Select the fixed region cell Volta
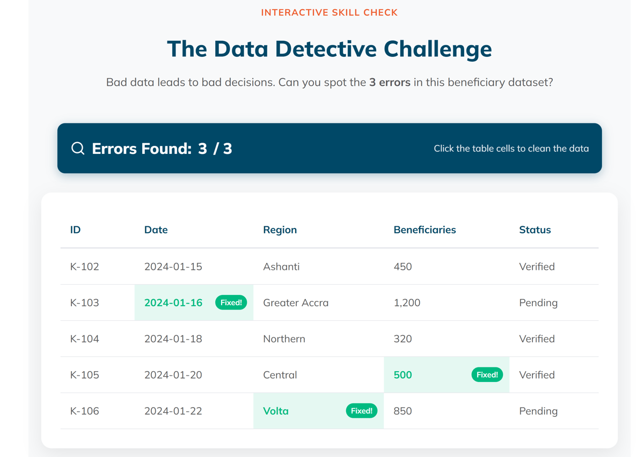 click(276, 411)
